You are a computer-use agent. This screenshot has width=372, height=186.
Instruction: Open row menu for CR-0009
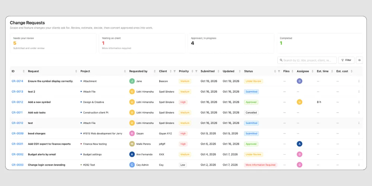coord(359,133)
